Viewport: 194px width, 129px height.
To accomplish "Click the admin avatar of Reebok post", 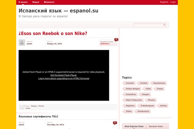I will point(22,43).
